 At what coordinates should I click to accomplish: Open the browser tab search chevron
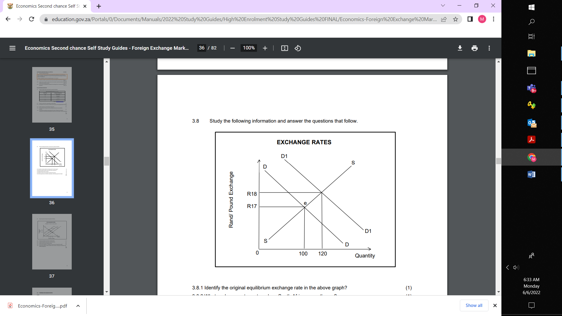click(443, 6)
